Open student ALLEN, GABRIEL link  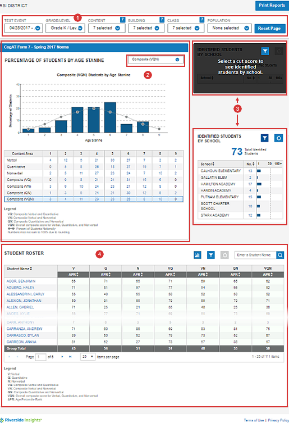(x=20, y=307)
